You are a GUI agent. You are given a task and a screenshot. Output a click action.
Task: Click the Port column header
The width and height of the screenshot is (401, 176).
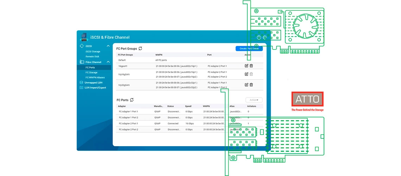pyautogui.click(x=209, y=55)
